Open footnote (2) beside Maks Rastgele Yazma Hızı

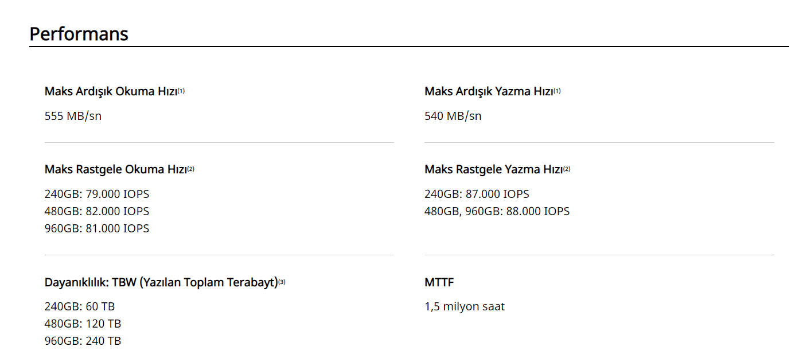567,169
